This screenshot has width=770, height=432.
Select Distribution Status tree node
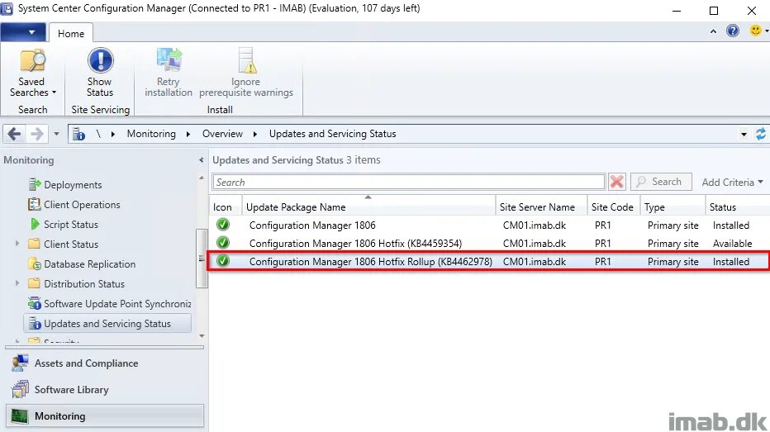84,284
